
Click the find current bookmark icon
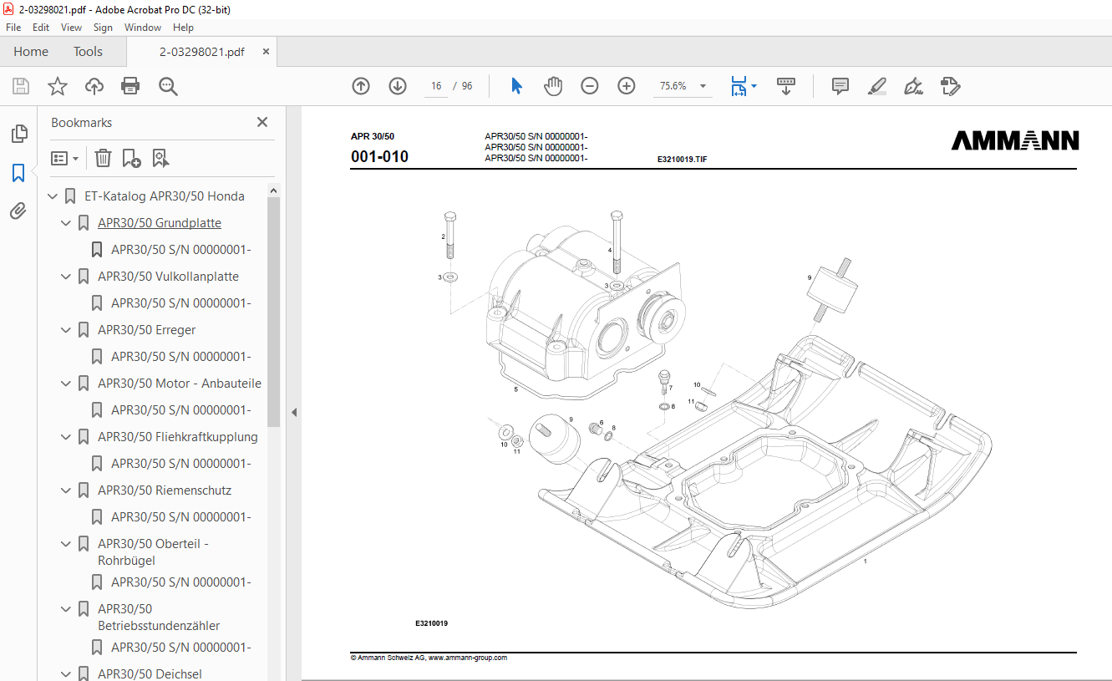pos(160,158)
